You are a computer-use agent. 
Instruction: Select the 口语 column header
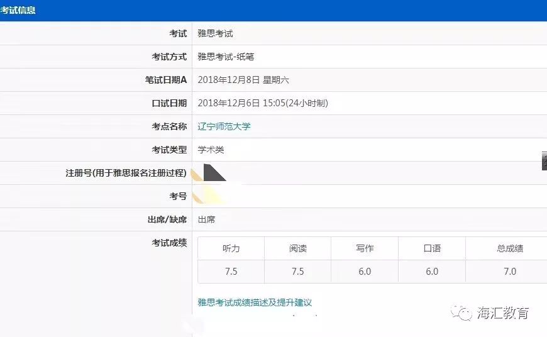[x=432, y=248]
